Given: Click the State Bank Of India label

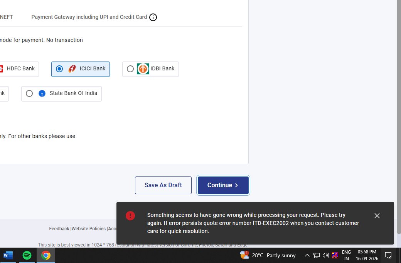Looking at the screenshot, I should (73, 93).
